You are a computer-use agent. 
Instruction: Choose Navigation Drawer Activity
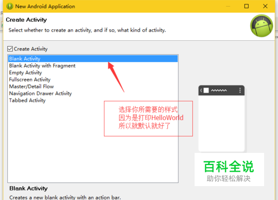(93, 94)
